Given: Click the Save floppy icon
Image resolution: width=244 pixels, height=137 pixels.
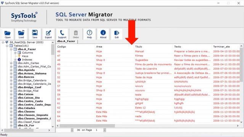Looking at the screenshot, I should [35, 34].
